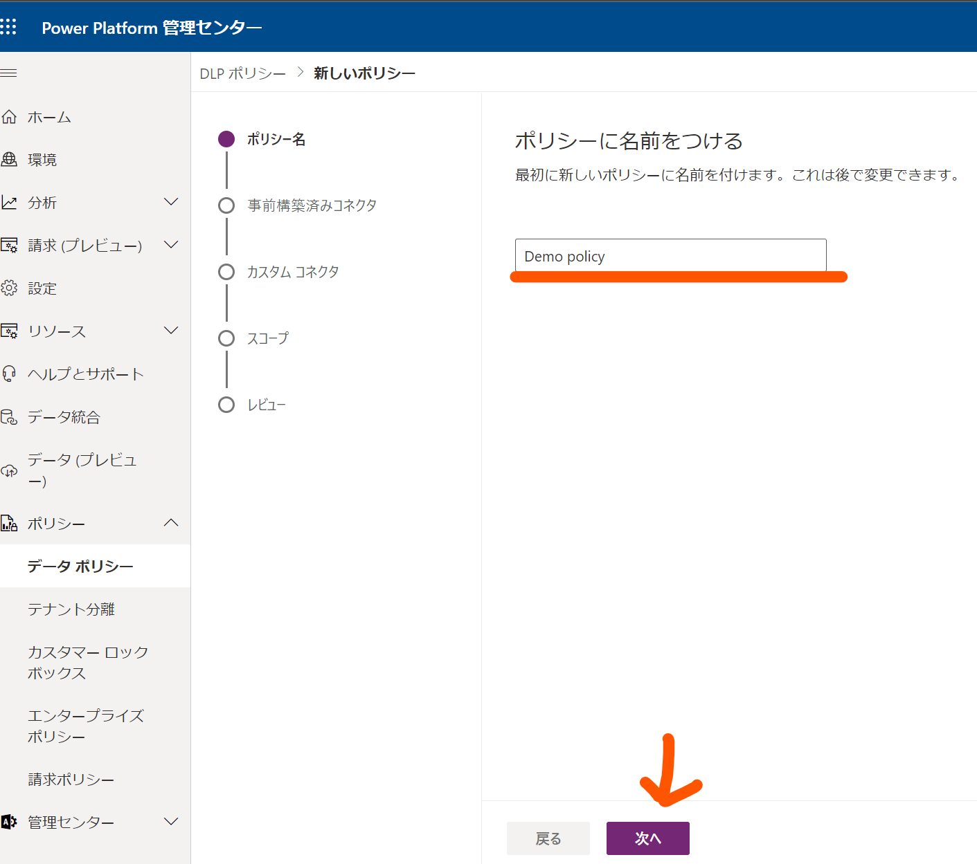Select the スコープ step indicator

[226, 338]
